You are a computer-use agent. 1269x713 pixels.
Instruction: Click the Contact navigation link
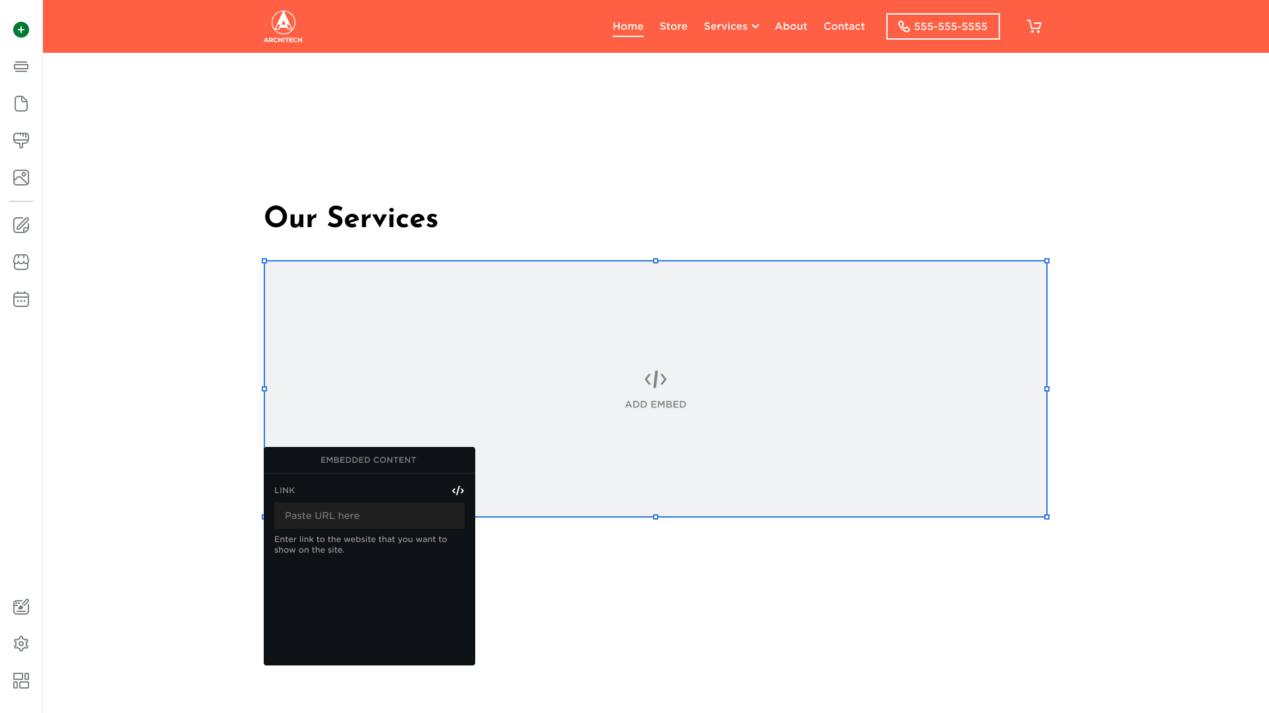(844, 26)
